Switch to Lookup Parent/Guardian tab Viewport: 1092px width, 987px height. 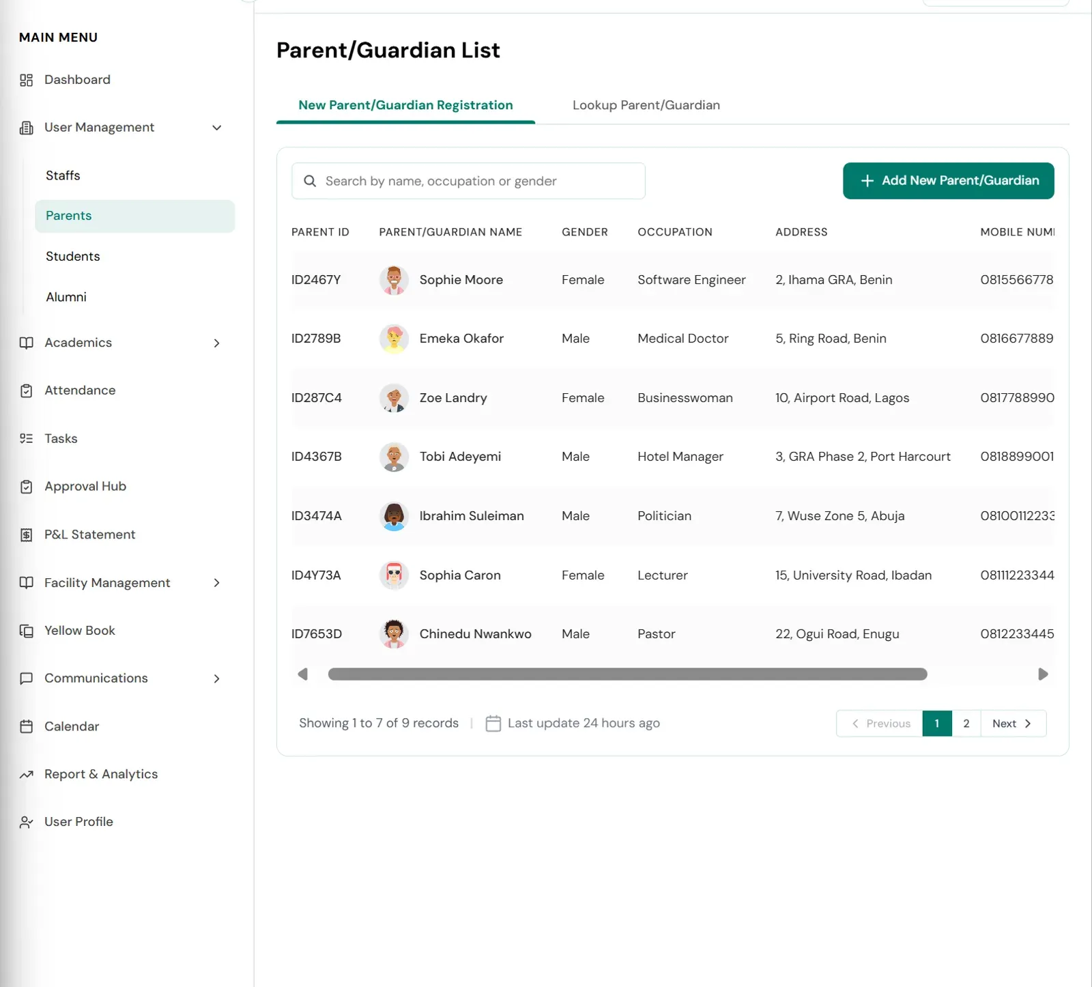pos(646,105)
